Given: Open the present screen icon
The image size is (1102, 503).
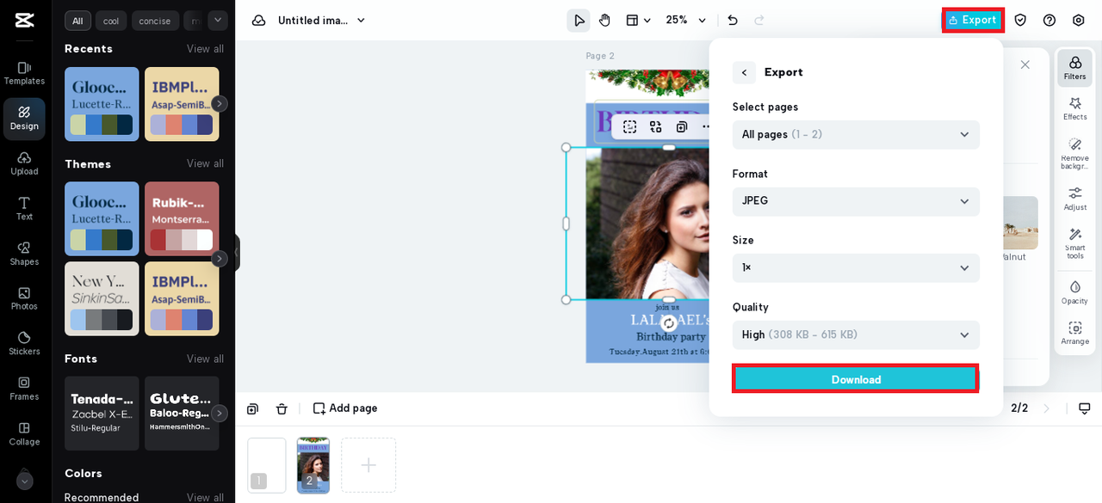Looking at the screenshot, I should tap(1085, 408).
